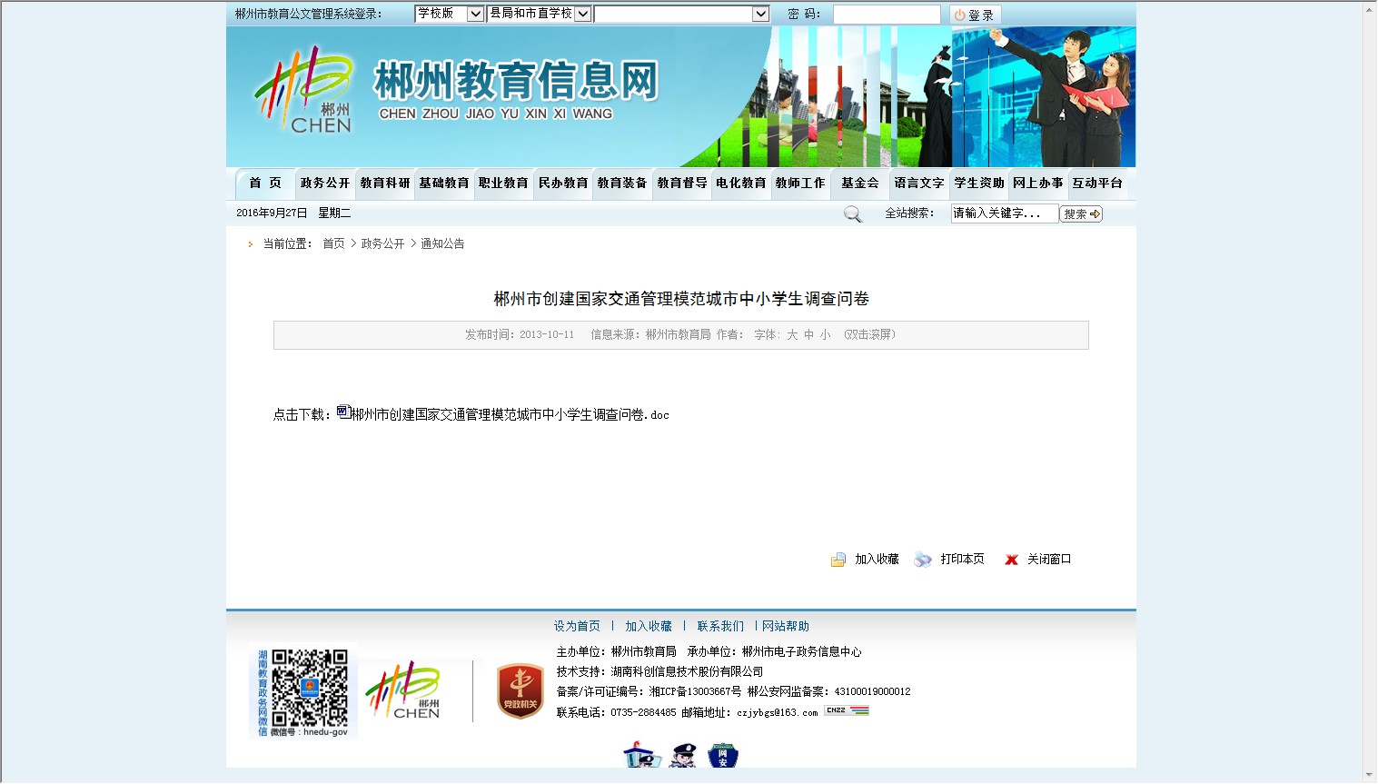Screen dimensions: 1378x784
Task: Click the article title 郴州市创建国家交通管理模范城市中小学生调查问卷
Action: 681,299
